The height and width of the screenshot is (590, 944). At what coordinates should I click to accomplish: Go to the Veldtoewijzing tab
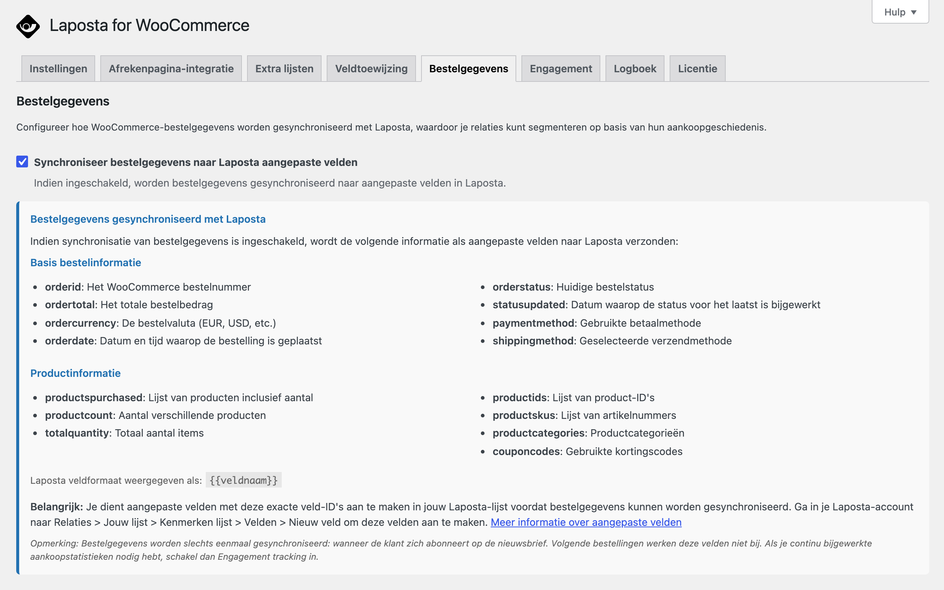coord(371,69)
